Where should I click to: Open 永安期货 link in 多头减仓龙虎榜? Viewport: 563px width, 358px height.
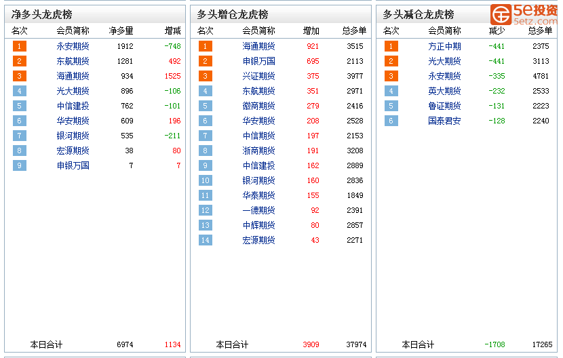pos(444,76)
